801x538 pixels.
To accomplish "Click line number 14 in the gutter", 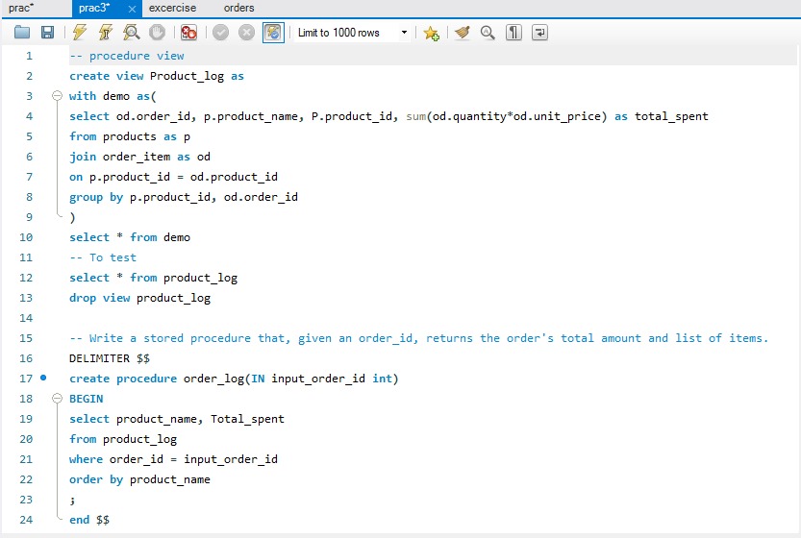I will point(26,318).
